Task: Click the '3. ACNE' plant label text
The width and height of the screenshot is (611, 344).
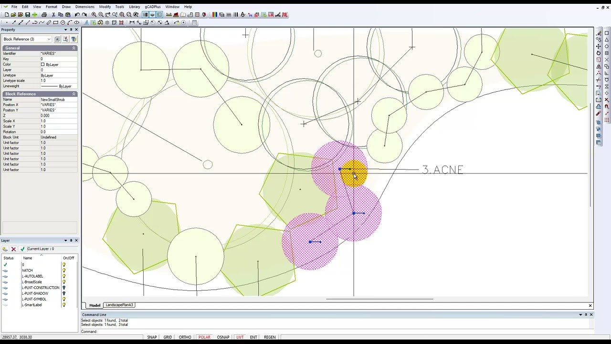Action: pos(442,170)
